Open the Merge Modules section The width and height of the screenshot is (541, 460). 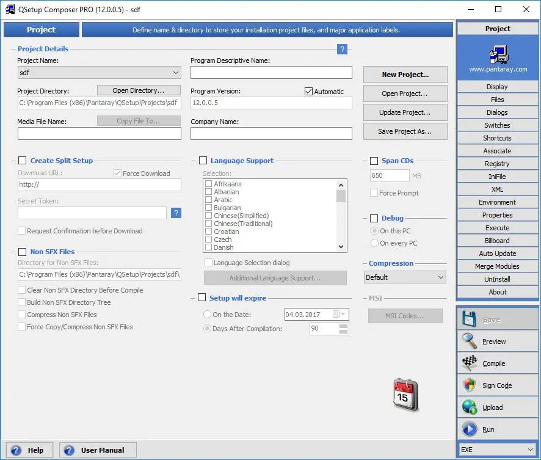pos(497,266)
